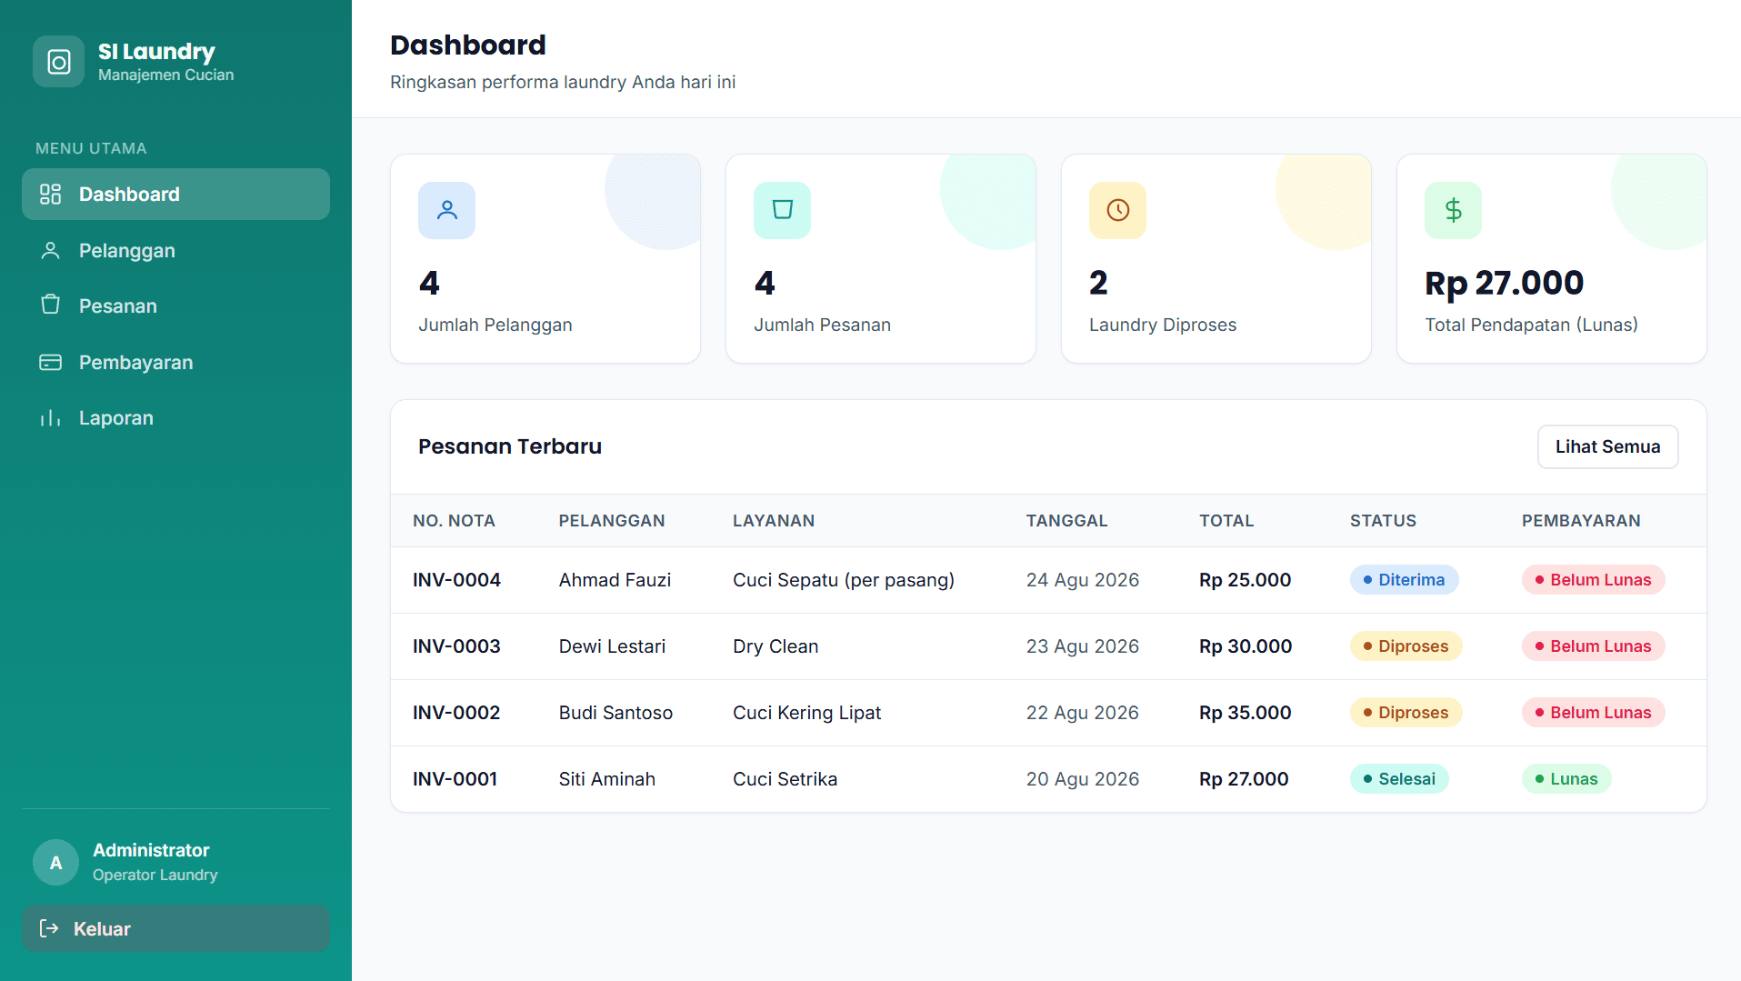Click the Selesai status badge
This screenshot has width=1741, height=981.
click(x=1399, y=779)
